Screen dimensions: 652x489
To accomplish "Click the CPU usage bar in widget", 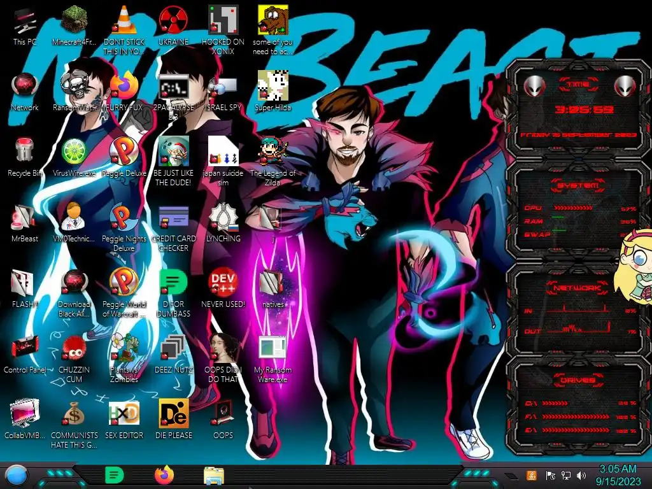I will point(573,208).
